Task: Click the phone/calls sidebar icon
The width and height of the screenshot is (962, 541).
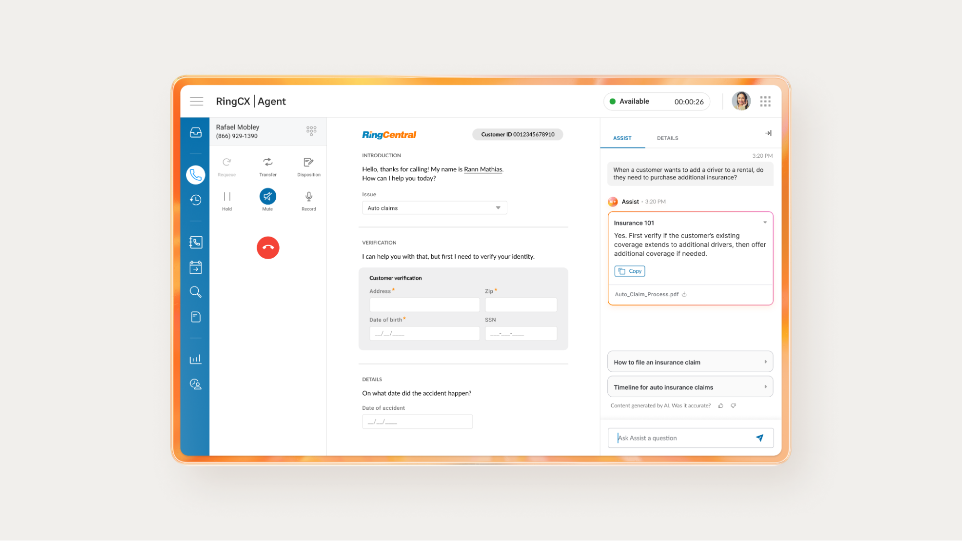Action: [195, 175]
